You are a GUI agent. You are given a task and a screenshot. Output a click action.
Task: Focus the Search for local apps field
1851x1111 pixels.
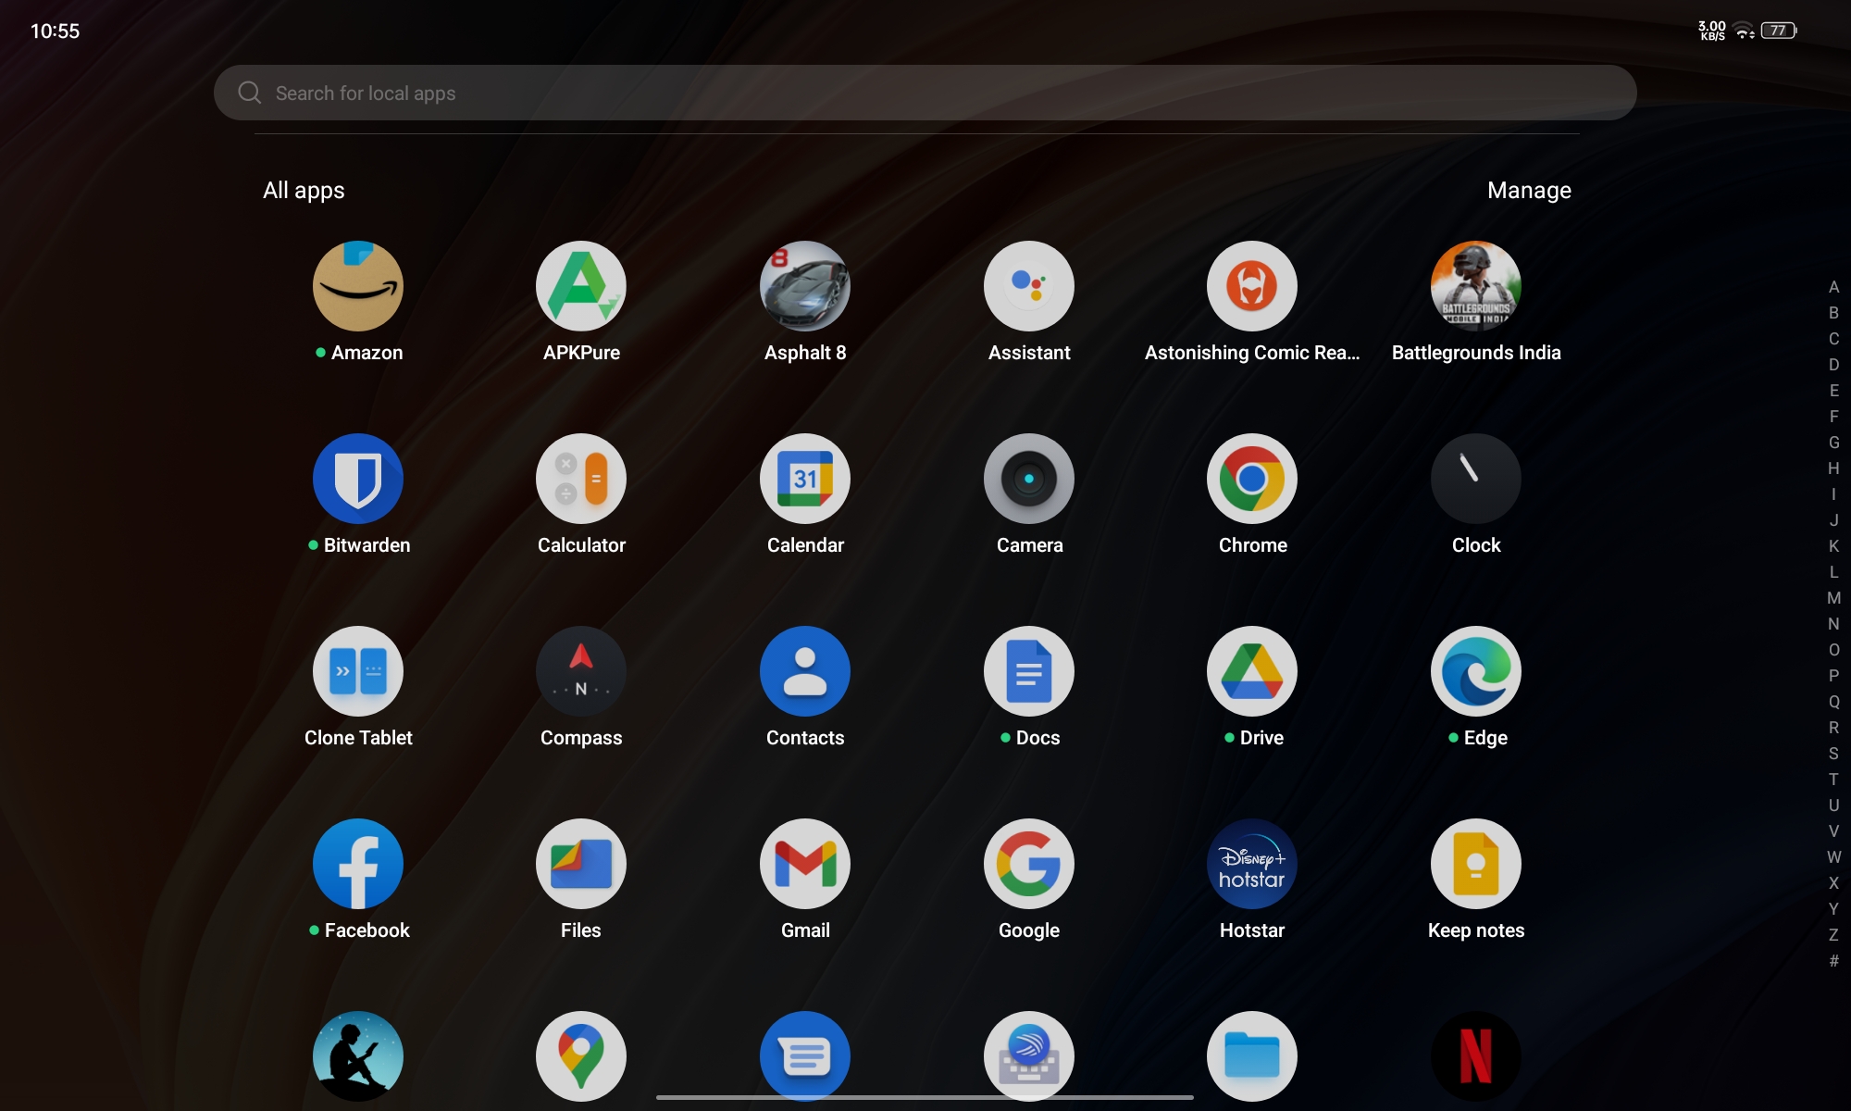click(925, 93)
